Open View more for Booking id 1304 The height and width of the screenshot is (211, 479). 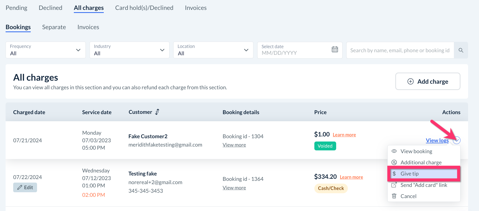pyautogui.click(x=234, y=145)
